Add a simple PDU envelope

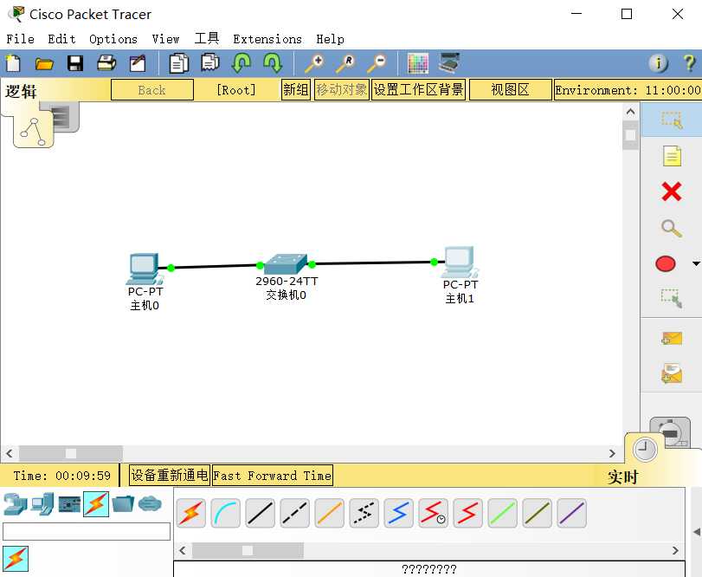coord(672,338)
